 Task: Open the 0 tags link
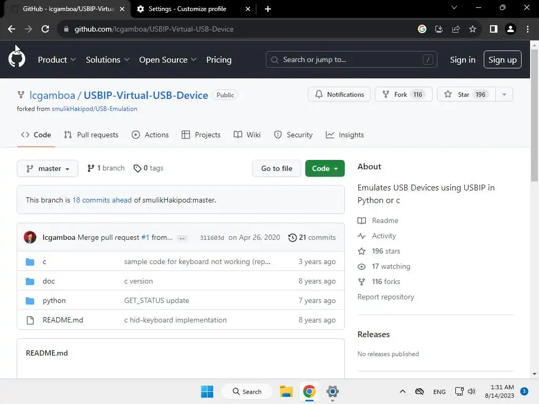(x=148, y=168)
